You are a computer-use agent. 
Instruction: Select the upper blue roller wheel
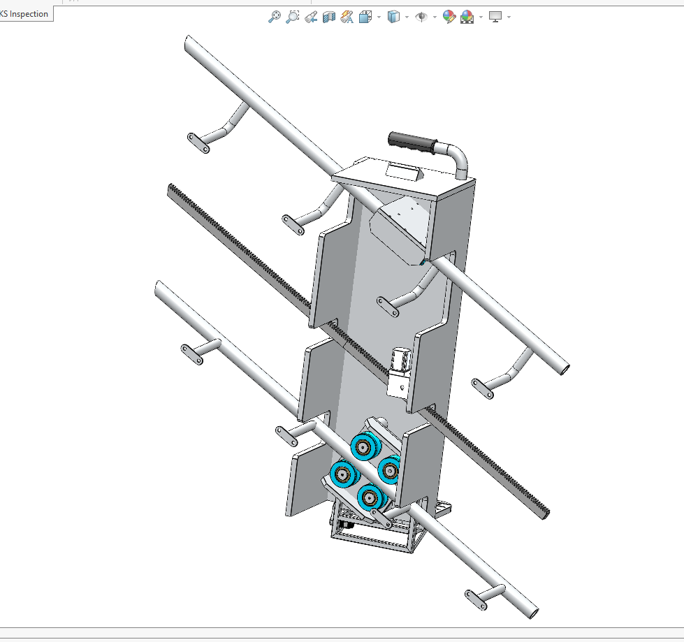pyautogui.click(x=365, y=446)
